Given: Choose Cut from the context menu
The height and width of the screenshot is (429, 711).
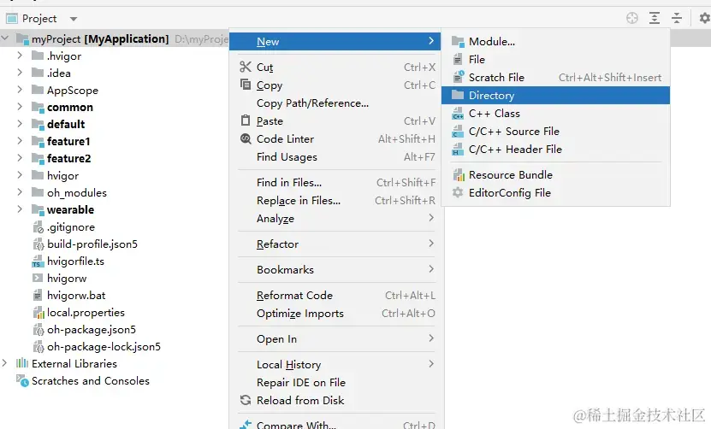Looking at the screenshot, I should (335, 67).
